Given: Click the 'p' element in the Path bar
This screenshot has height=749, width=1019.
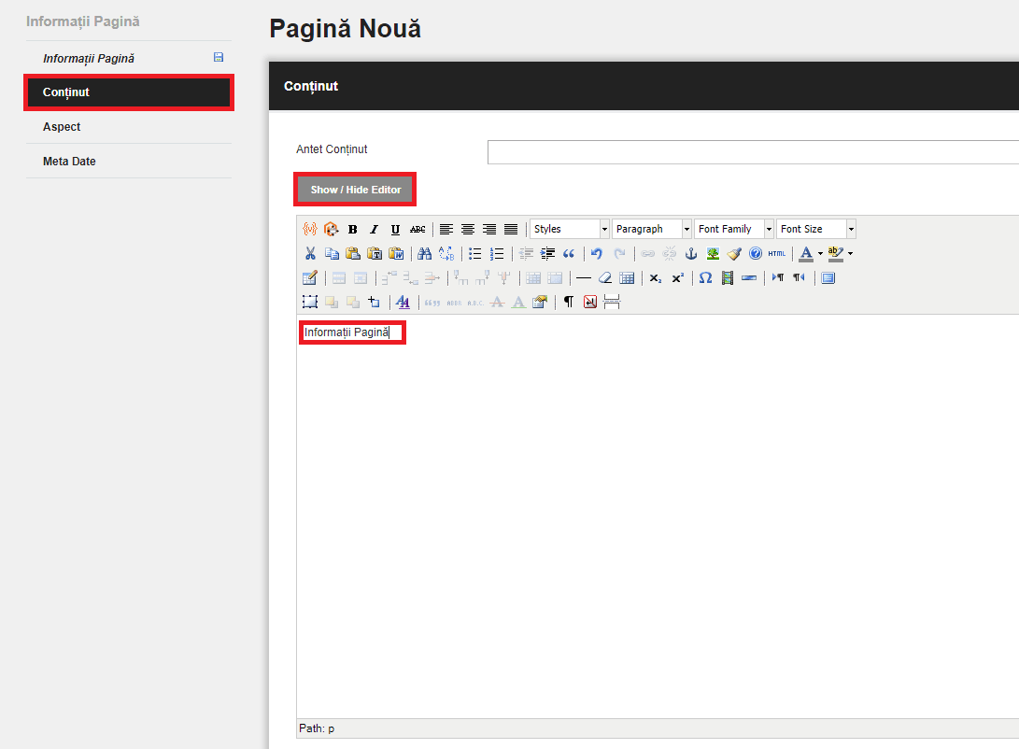Looking at the screenshot, I should pyautogui.click(x=332, y=728).
